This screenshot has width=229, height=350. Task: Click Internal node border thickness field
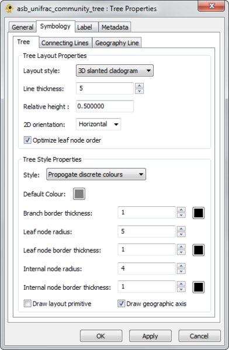[147, 287]
